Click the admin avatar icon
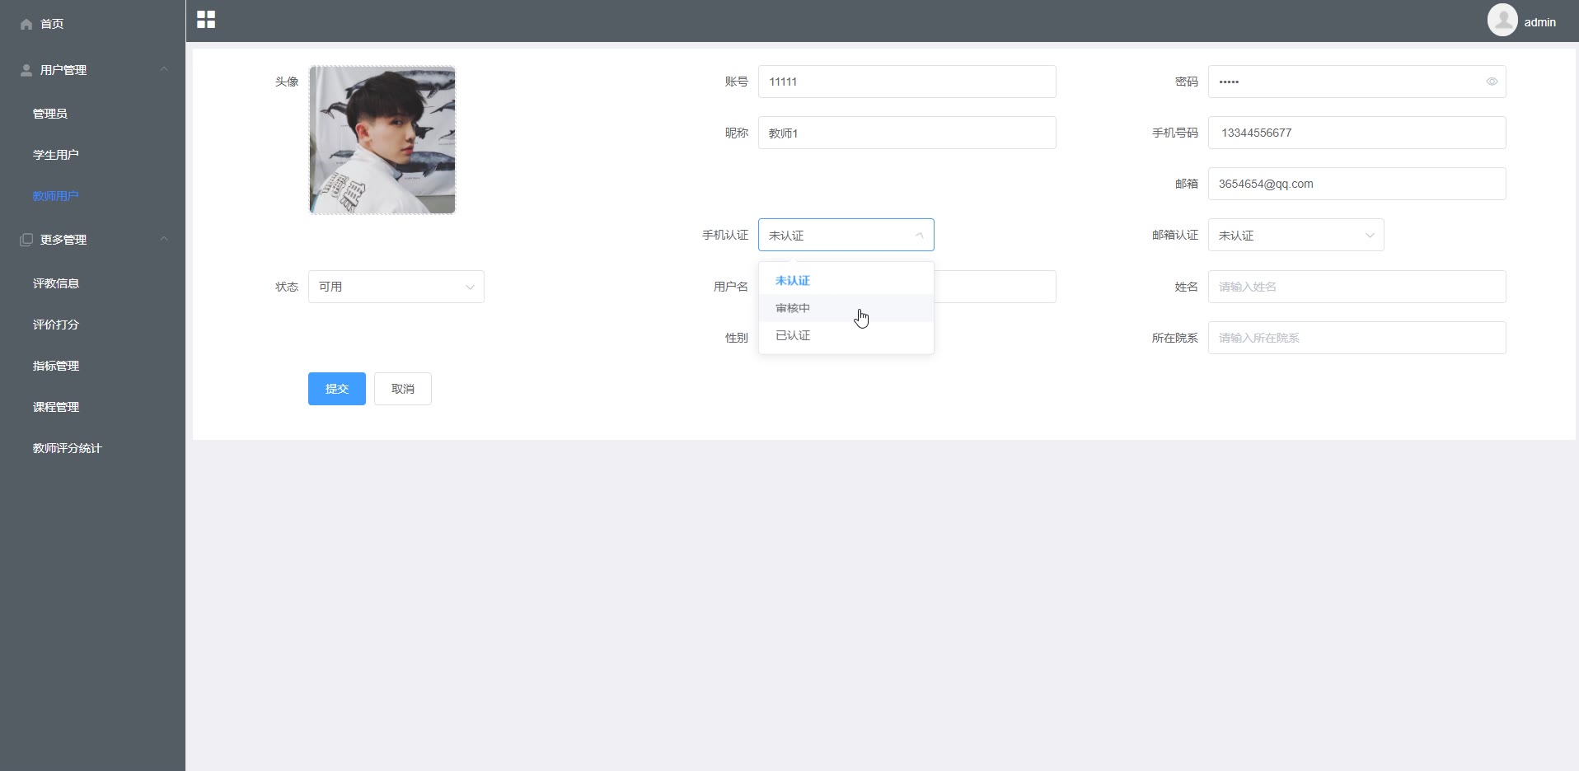This screenshot has height=771, width=1579. (1502, 20)
